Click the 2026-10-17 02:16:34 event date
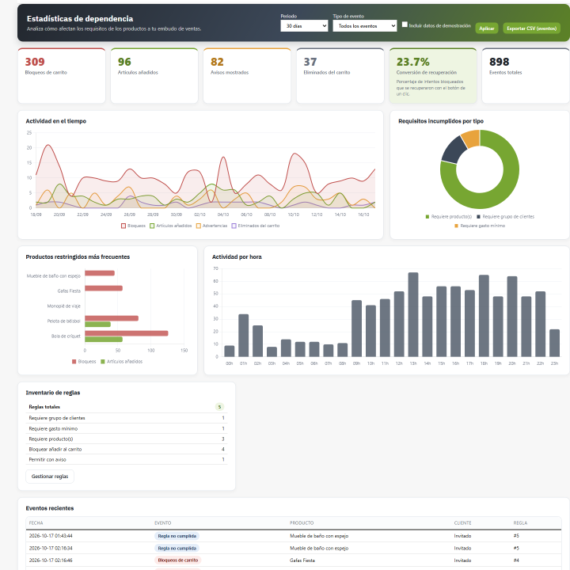This screenshot has height=570, width=570. click(51, 548)
